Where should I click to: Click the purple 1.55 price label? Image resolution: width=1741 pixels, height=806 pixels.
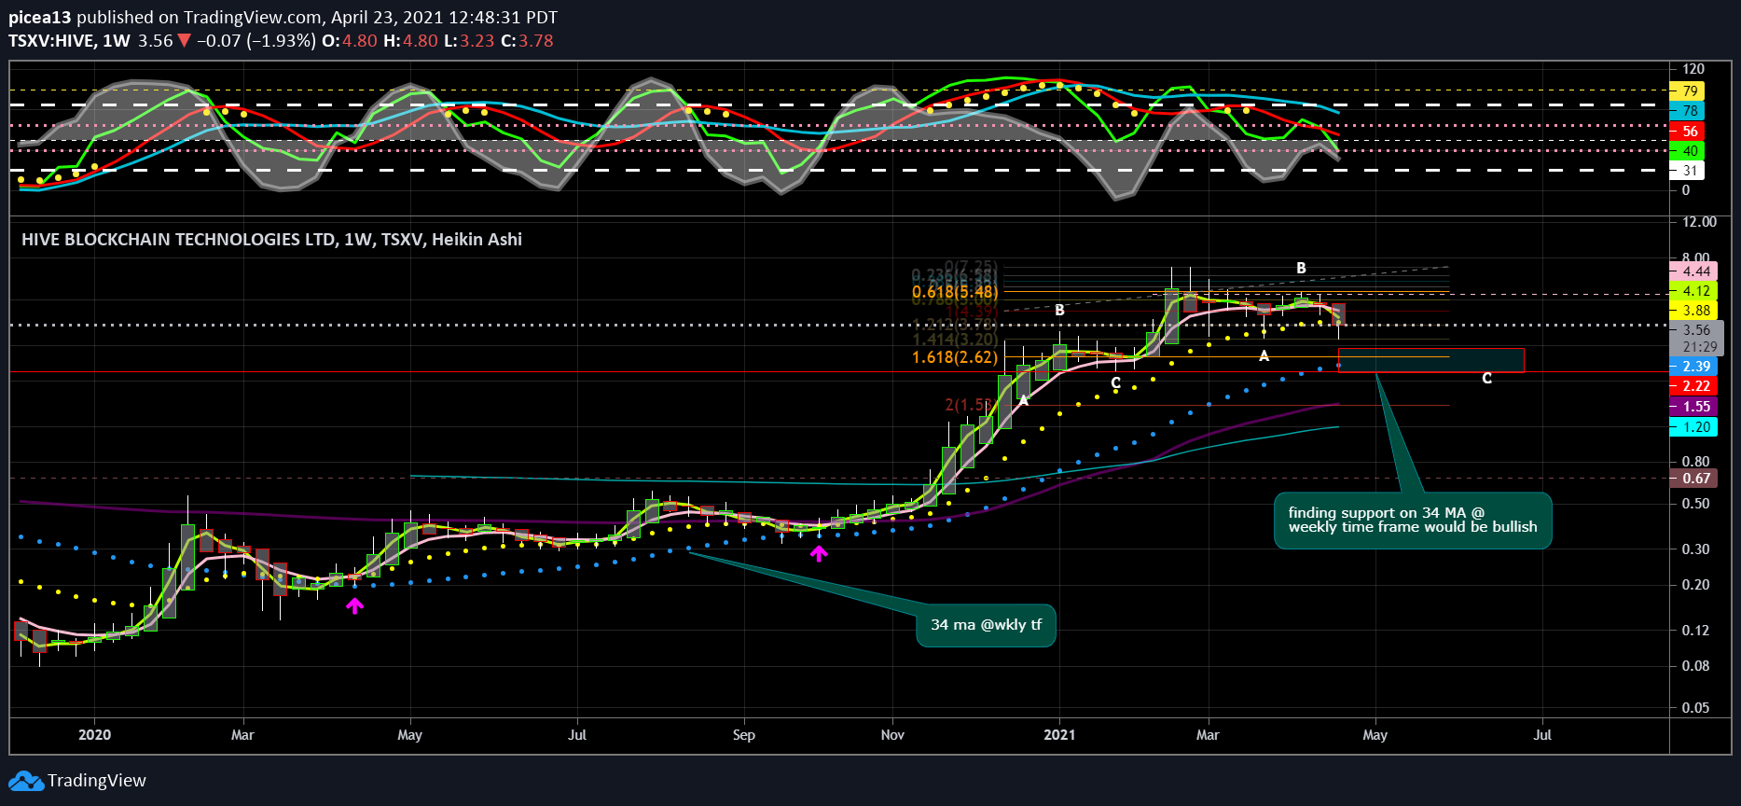1693,407
